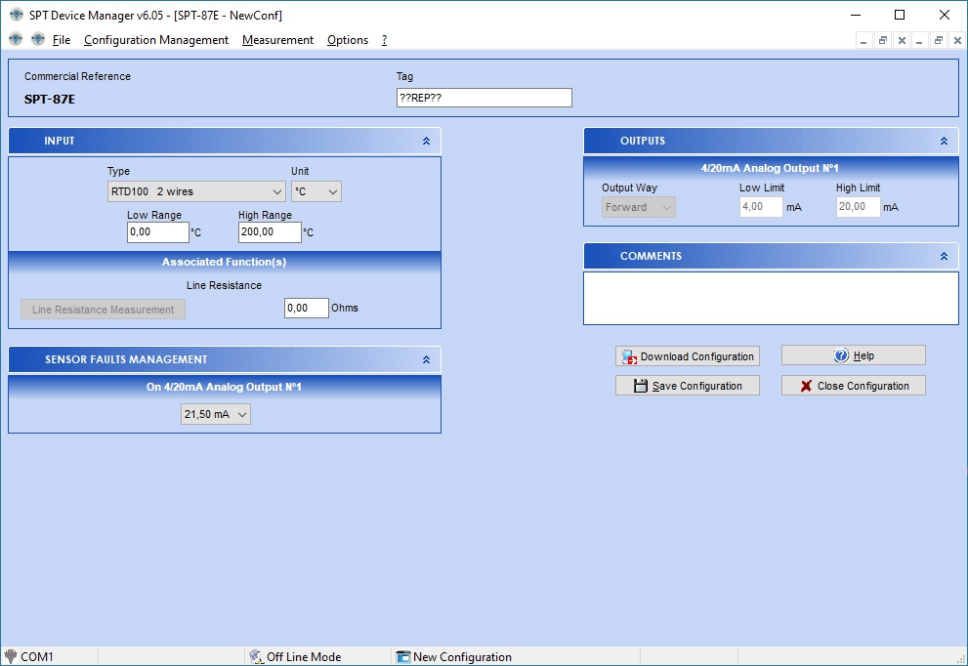This screenshot has height=666, width=968.
Task: Click the Off Line Mode status icon
Action: (x=256, y=657)
